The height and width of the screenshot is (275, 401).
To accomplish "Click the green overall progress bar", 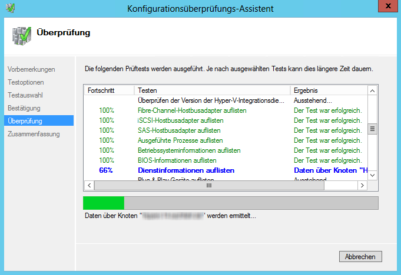I will coord(231,203).
